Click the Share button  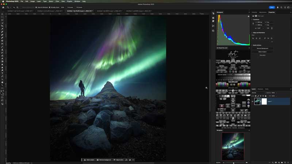tap(272, 7)
